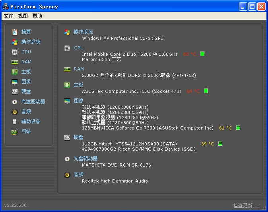Click the 图像 monitor icon in sidebar

pyautogui.click(x=15, y=82)
